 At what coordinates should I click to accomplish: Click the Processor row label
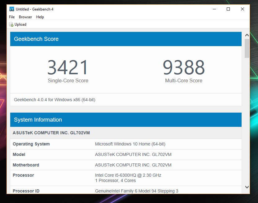(23, 175)
